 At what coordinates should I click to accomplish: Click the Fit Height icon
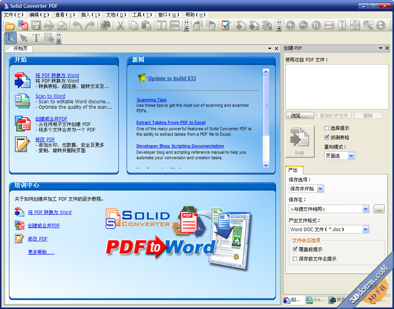342,25
